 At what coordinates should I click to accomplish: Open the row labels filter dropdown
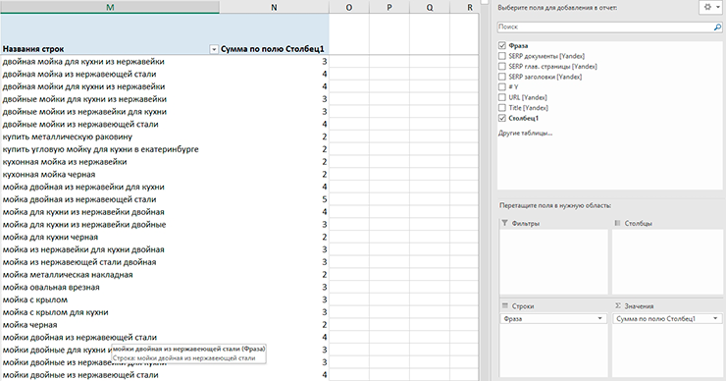(214, 50)
